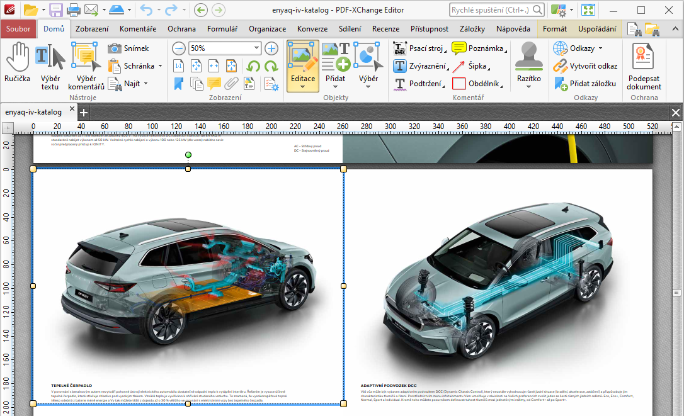
Task: Click the green forward navigation arrow
Action: pyautogui.click(x=218, y=9)
